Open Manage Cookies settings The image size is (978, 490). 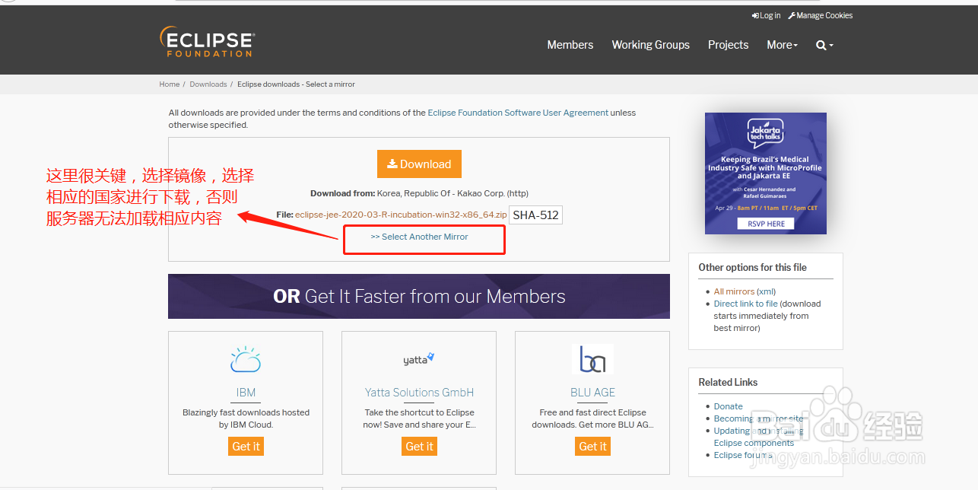point(821,15)
